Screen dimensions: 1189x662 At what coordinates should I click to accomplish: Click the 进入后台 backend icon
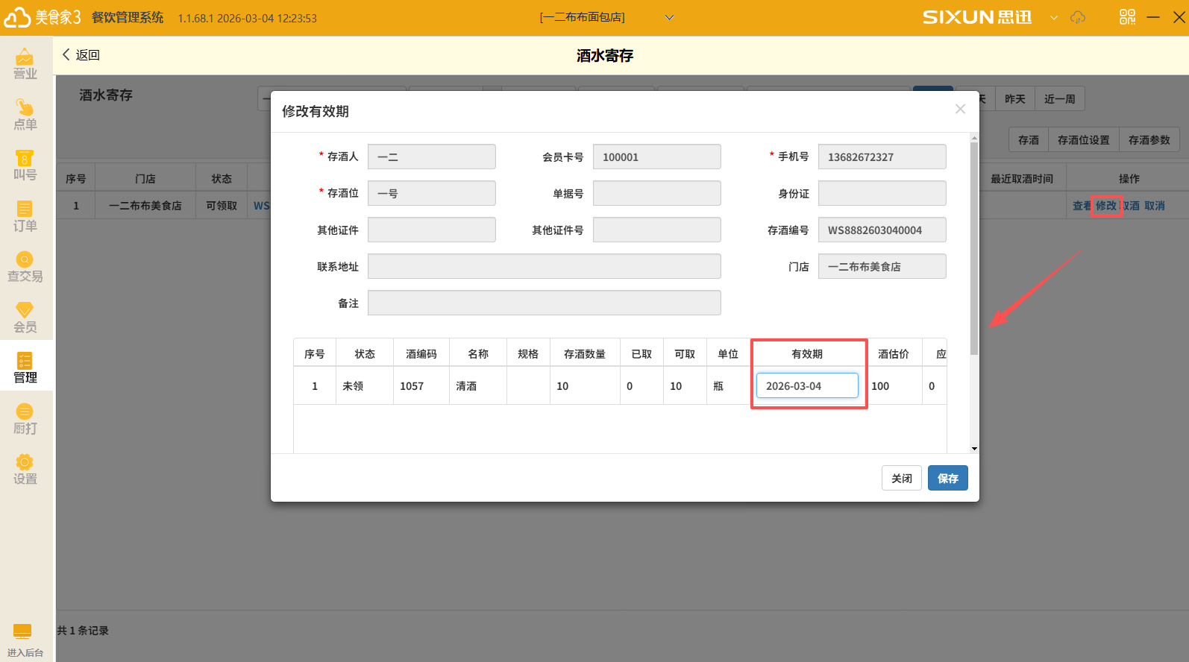(x=23, y=640)
